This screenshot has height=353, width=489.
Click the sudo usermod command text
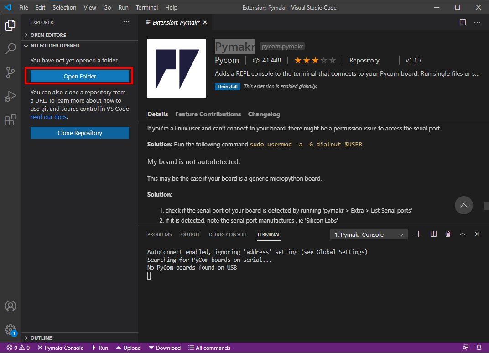coord(306,145)
